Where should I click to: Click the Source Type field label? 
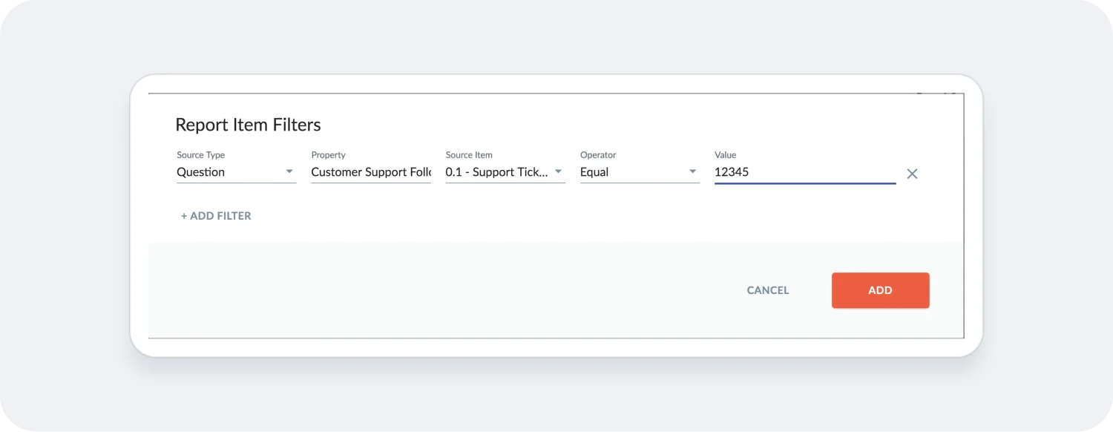click(201, 154)
